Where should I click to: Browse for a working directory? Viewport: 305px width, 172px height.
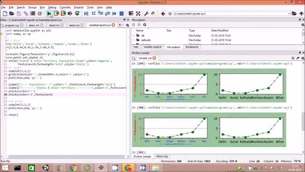coord(294,13)
